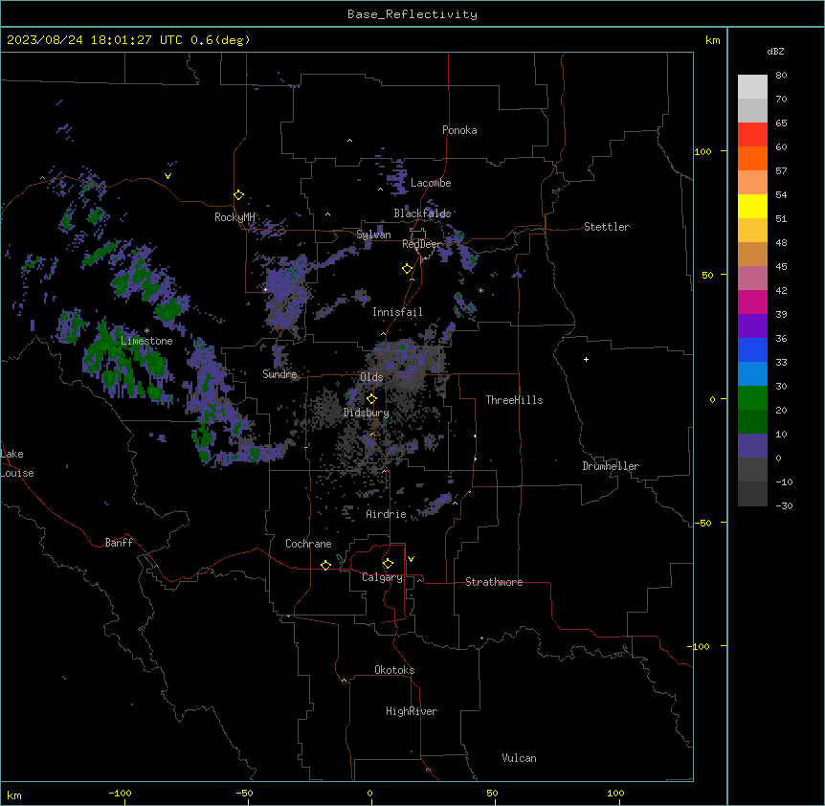Image resolution: width=825 pixels, height=806 pixels.
Task: Click the yellow diamond marker beside Calgary
Action: (388, 564)
